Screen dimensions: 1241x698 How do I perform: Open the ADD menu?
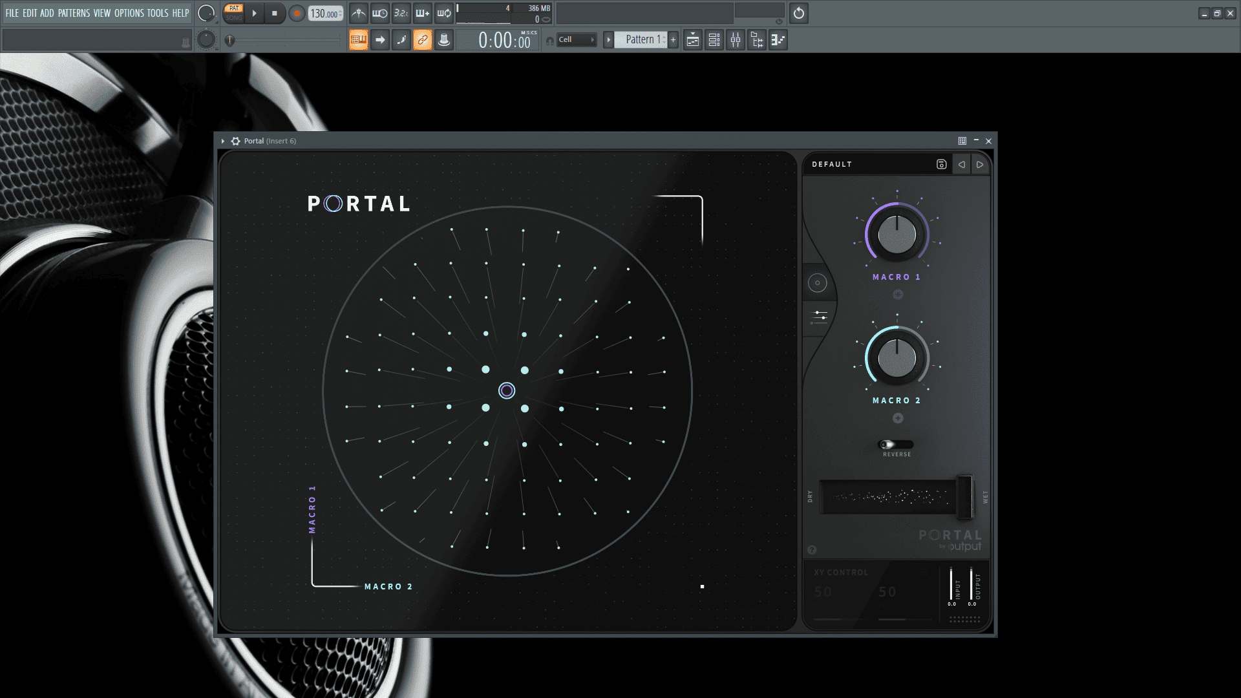coord(47,13)
